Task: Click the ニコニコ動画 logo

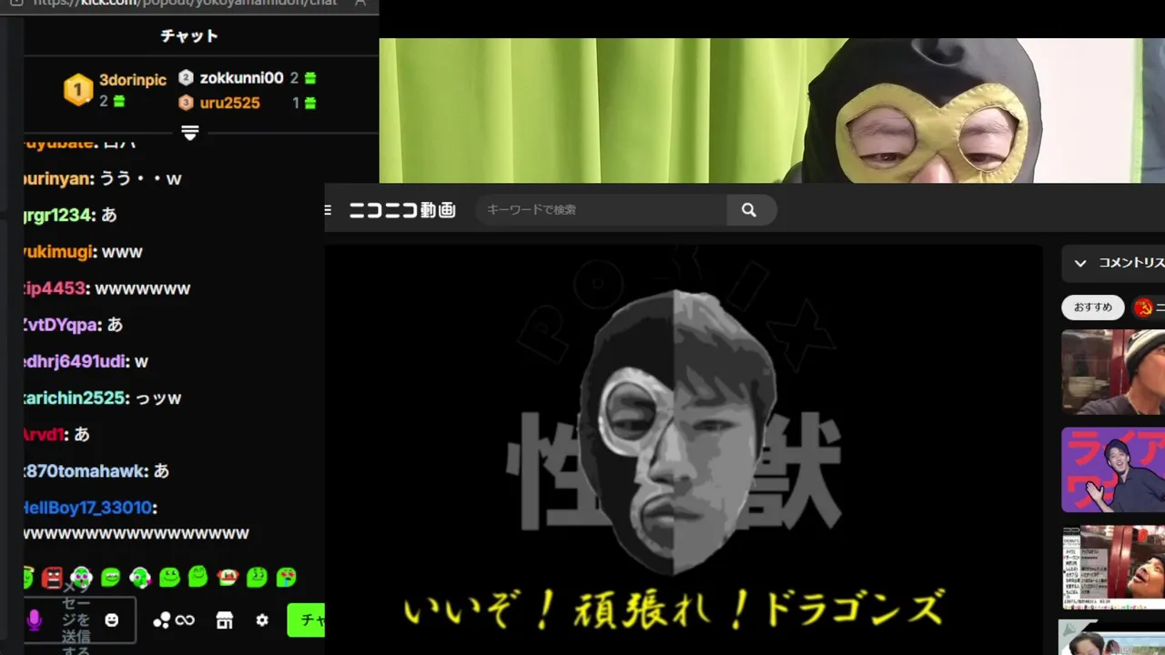Action: tap(402, 210)
